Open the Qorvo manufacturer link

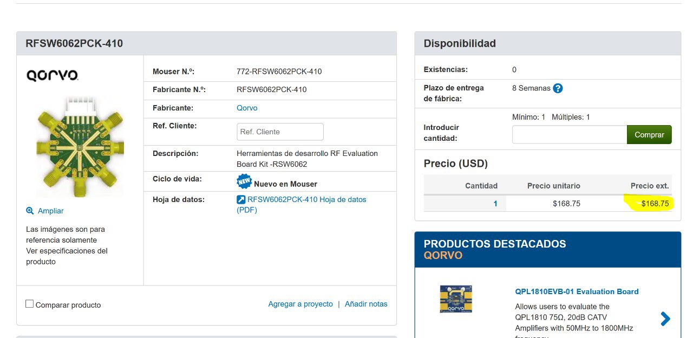247,108
